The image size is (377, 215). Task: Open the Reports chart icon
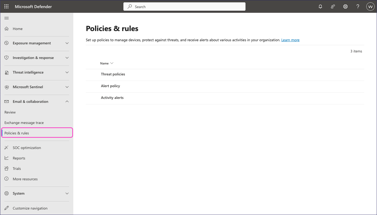(x=7, y=158)
